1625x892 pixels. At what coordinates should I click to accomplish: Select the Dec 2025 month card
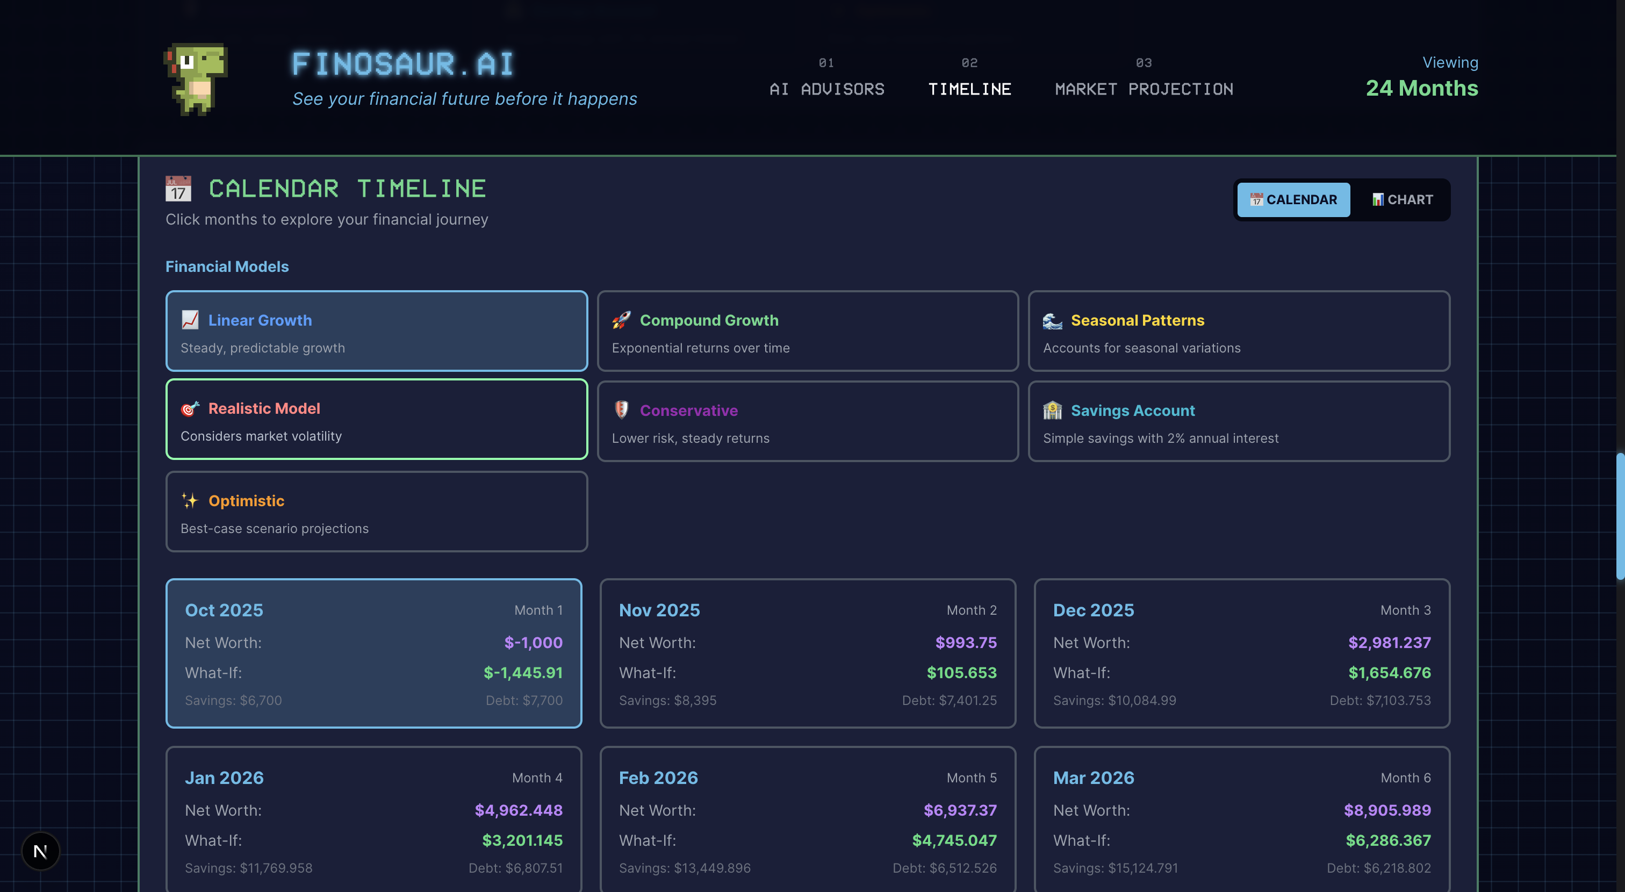(x=1241, y=653)
